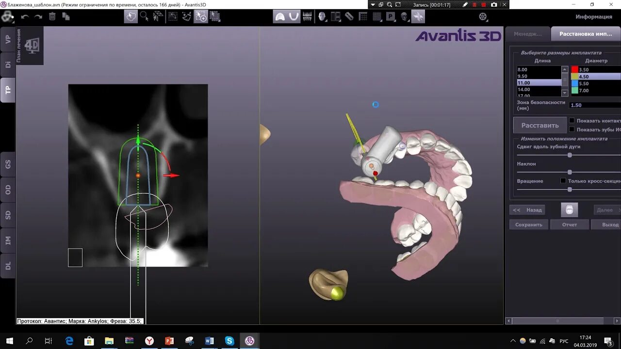Enable the Показать контакты checkbox
The height and width of the screenshot is (349, 621).
(571, 120)
